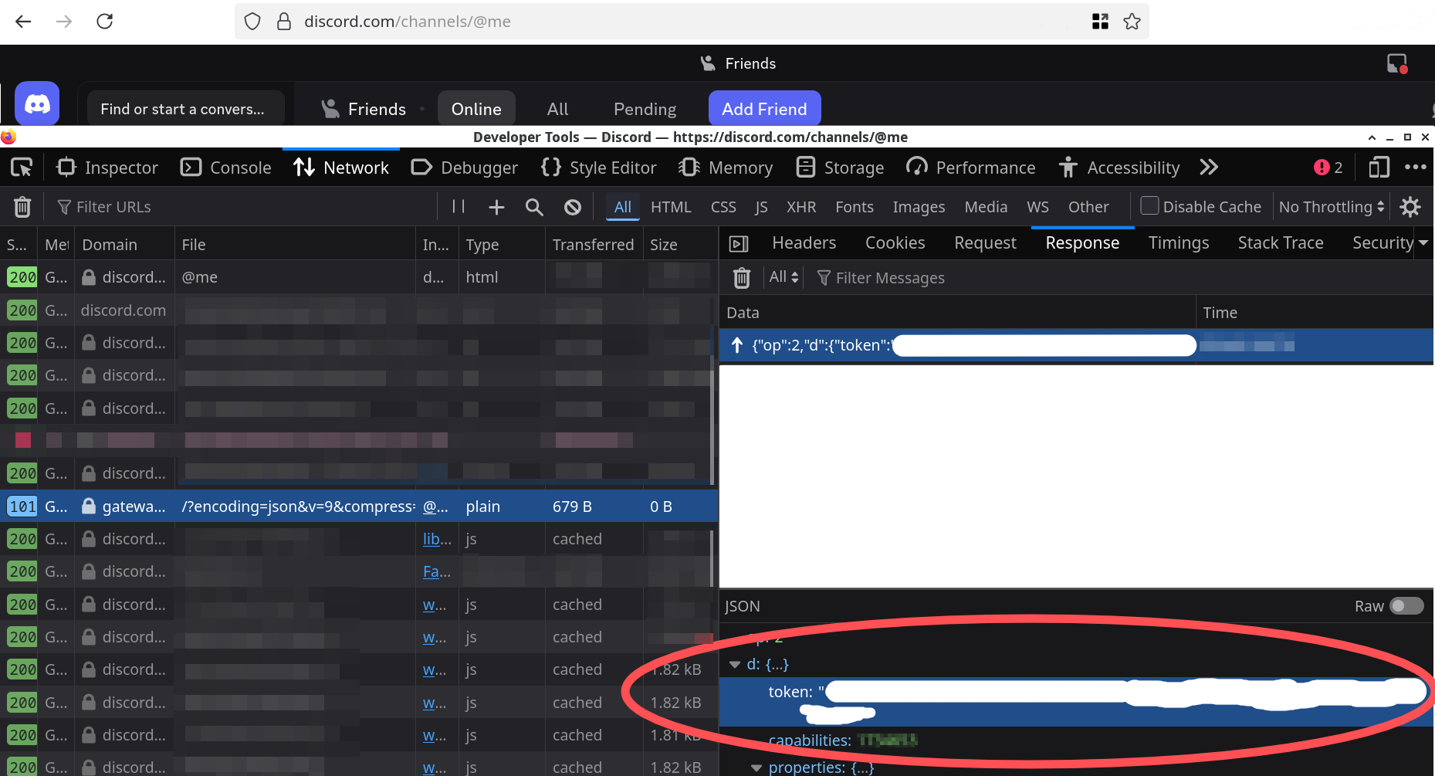Open network settings gear

[1410, 207]
